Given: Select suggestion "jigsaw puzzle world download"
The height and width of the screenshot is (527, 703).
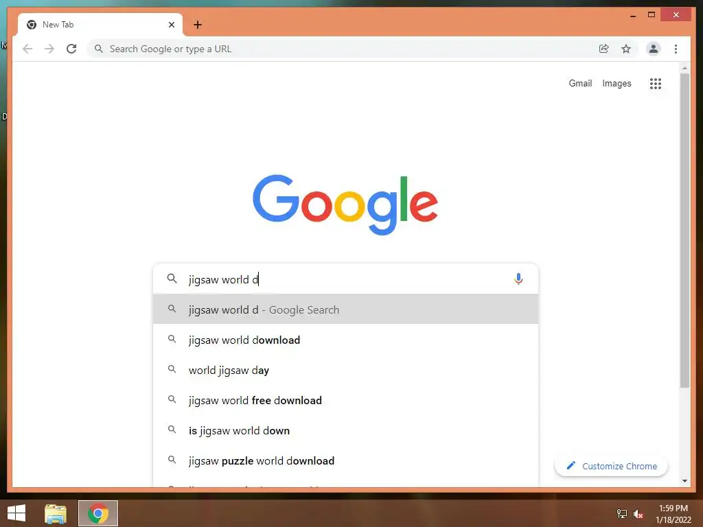Looking at the screenshot, I should click(346, 460).
